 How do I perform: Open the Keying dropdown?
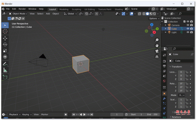[27, 114]
